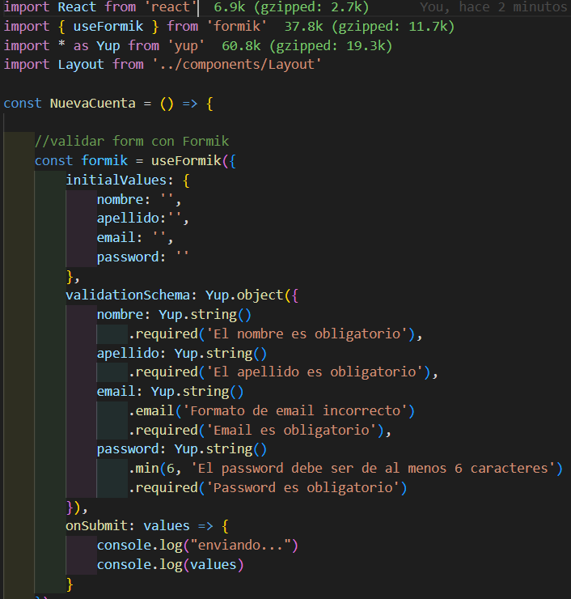Click 'email: Yup.string()' in validation schema
571x599 pixels.
(170, 392)
